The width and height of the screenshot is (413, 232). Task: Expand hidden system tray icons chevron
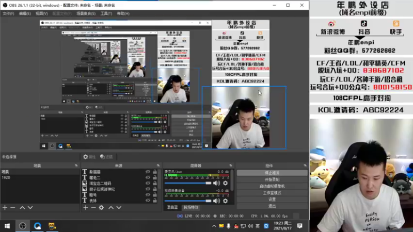click(x=214, y=226)
